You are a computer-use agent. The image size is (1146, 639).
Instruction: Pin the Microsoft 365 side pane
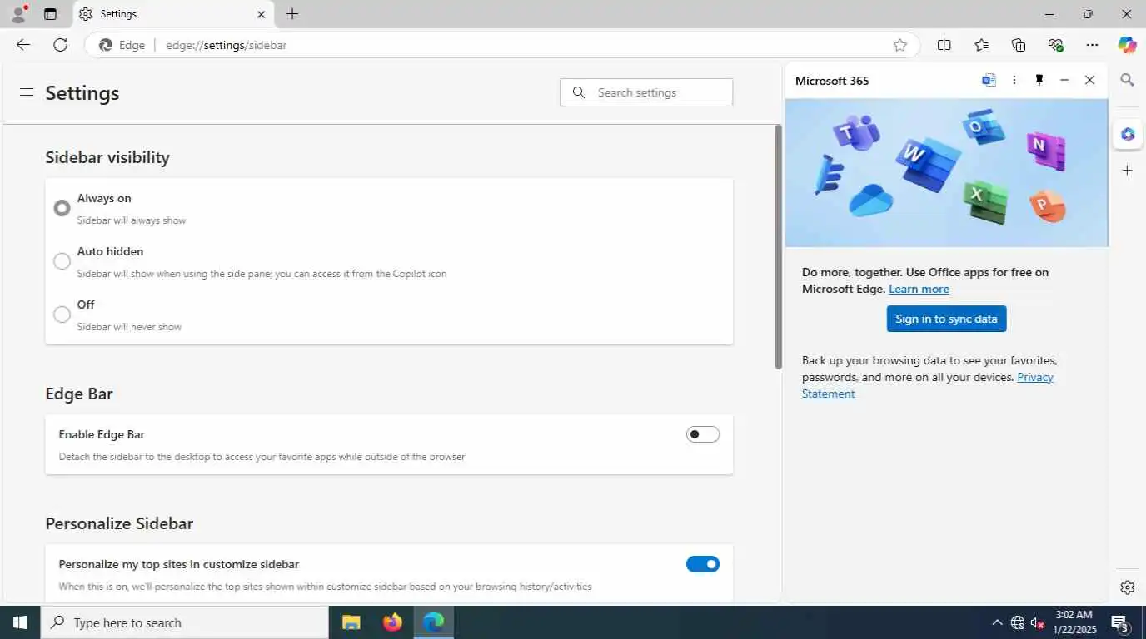click(x=1039, y=80)
